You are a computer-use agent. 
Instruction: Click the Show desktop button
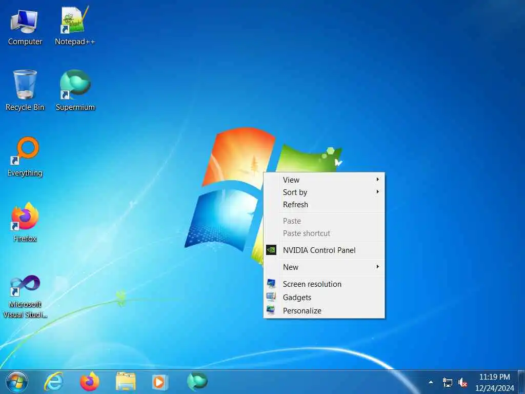pyautogui.click(x=521, y=382)
